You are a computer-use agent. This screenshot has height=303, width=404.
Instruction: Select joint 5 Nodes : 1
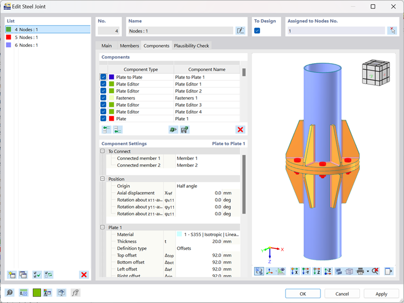coord(48,37)
